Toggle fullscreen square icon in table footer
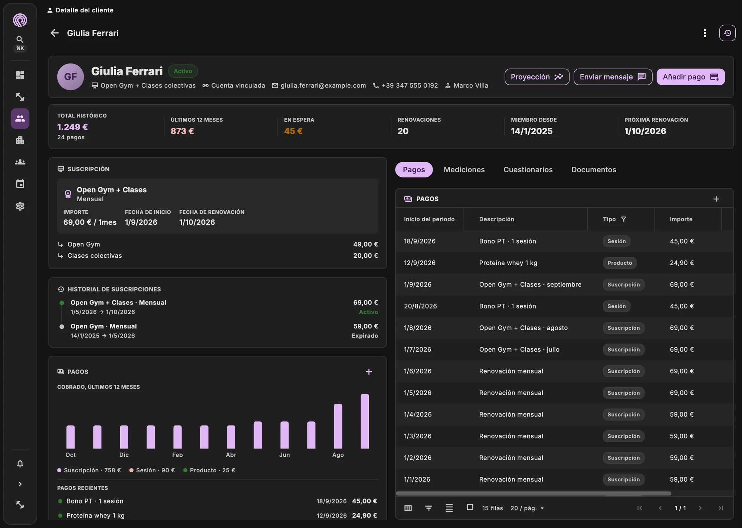742x528 pixels. [x=470, y=507]
